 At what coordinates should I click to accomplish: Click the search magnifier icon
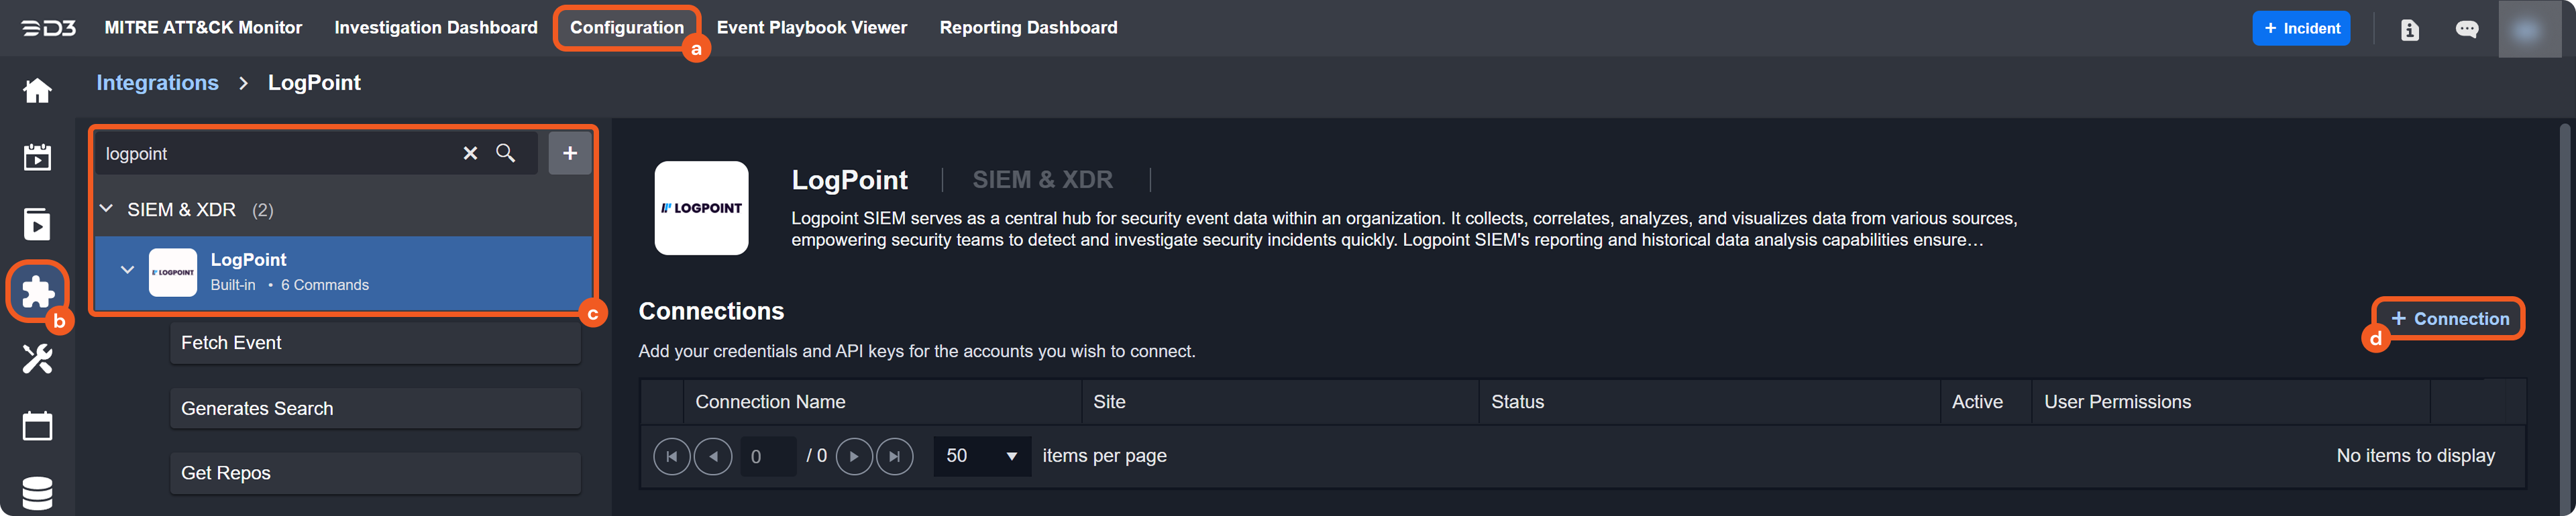[x=506, y=153]
